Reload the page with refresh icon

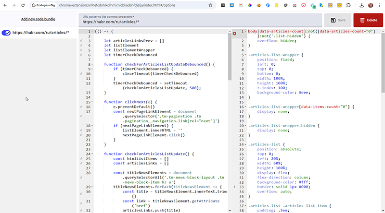click(x=23, y=5)
